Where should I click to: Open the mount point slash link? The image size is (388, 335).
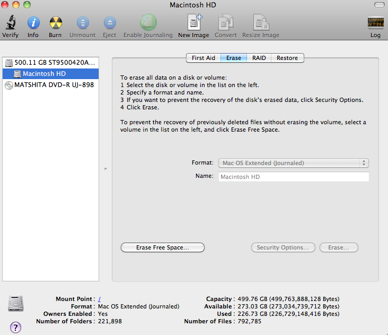point(100,299)
